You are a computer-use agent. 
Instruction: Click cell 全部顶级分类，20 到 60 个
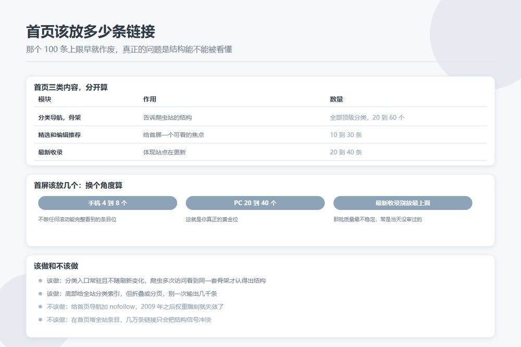[367, 118]
